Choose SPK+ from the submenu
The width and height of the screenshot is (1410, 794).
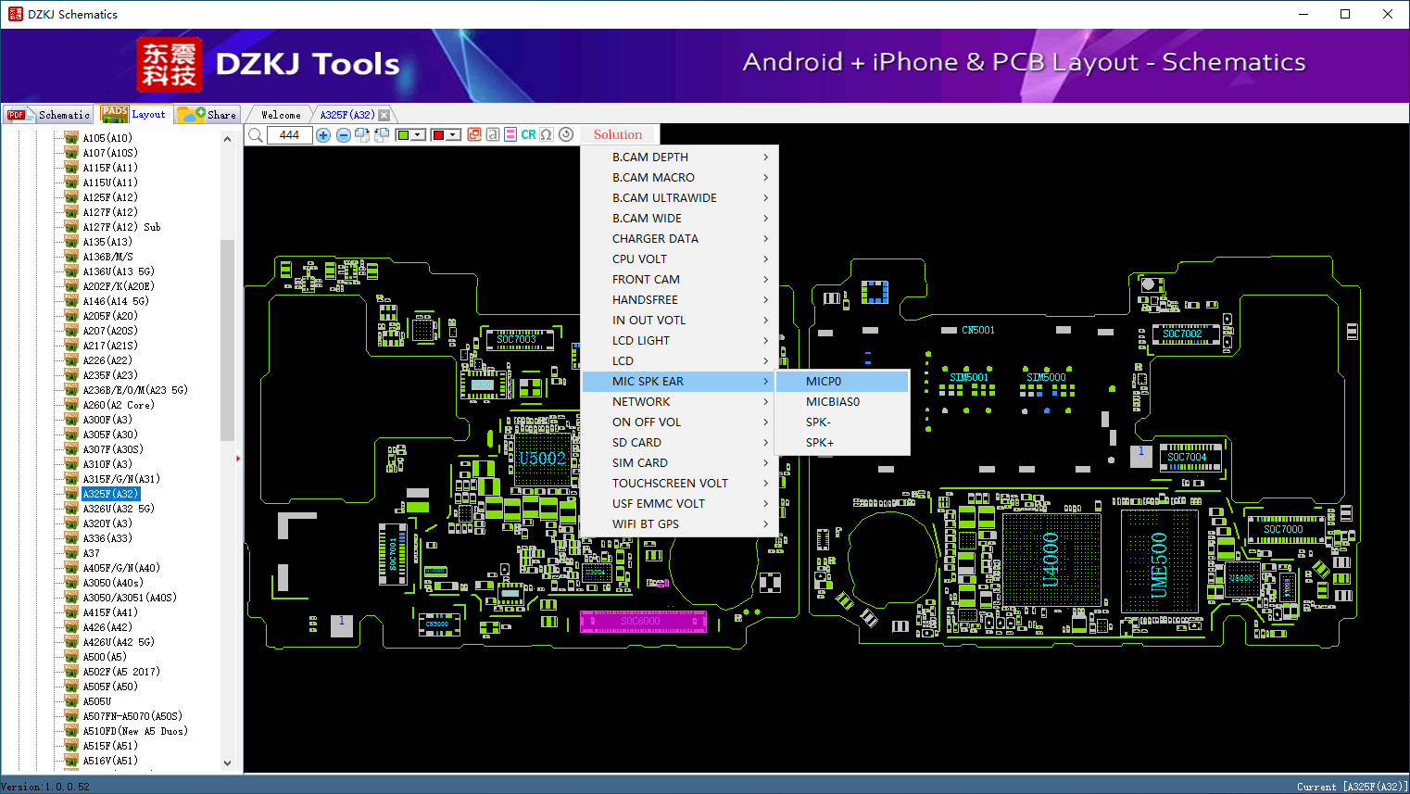click(842, 443)
